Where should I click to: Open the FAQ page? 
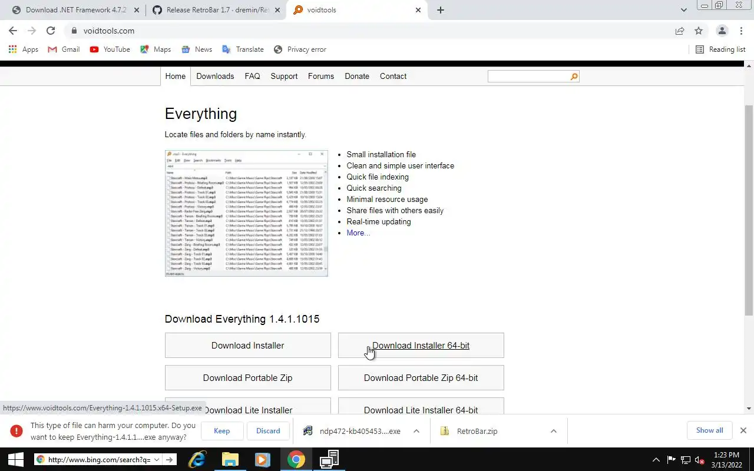click(252, 76)
